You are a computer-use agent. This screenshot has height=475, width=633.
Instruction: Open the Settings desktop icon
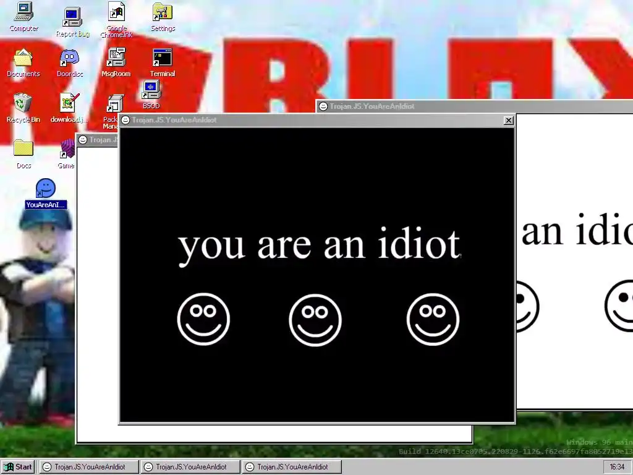click(x=163, y=17)
